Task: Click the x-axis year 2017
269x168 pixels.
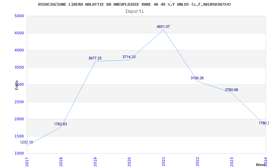Action: point(27,162)
